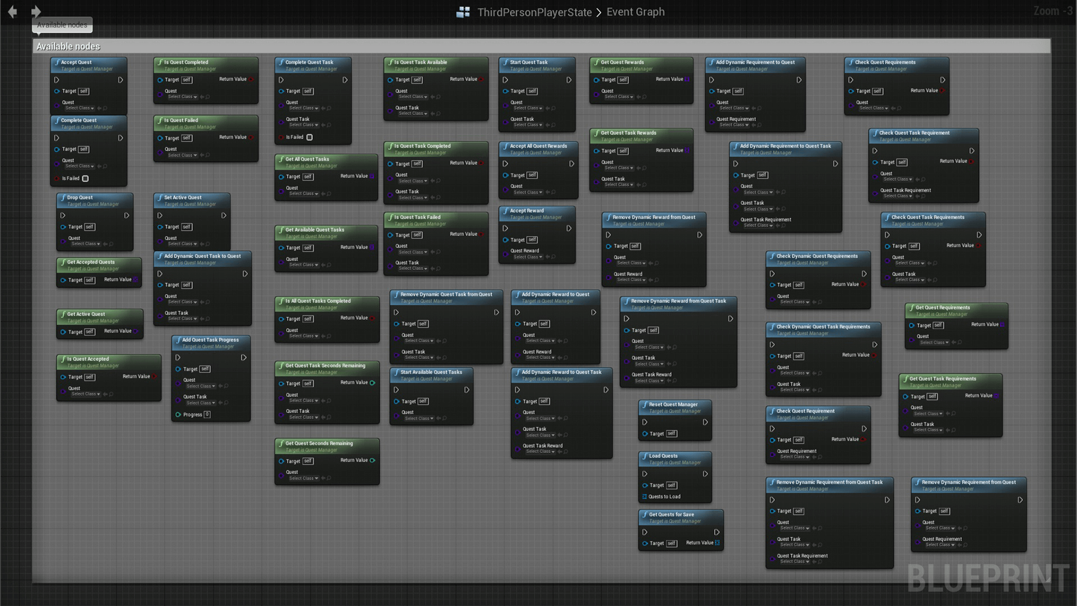Click Get Quest Task Seconds Remaining Return Value pin

(372, 383)
